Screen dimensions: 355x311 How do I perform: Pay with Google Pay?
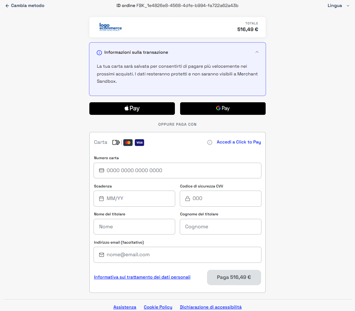[223, 109]
